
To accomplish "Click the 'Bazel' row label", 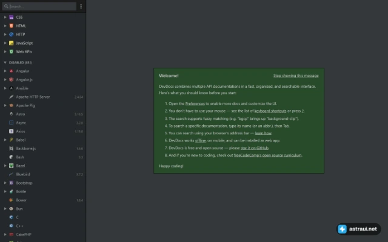I will (21, 166).
